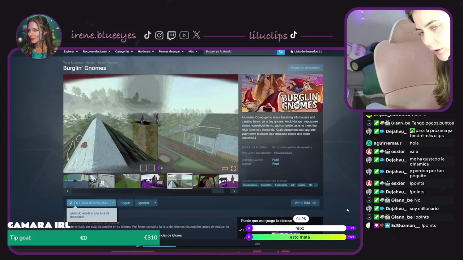Click the 'Buscar en la tienda' search field
Image resolution: width=463 pixels, height=260 pixels.
click(240, 52)
